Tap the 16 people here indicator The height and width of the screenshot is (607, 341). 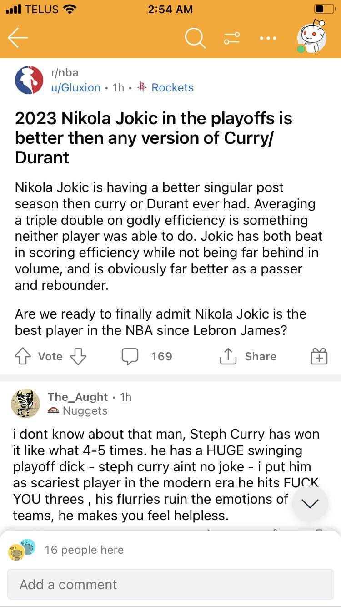pos(84,550)
